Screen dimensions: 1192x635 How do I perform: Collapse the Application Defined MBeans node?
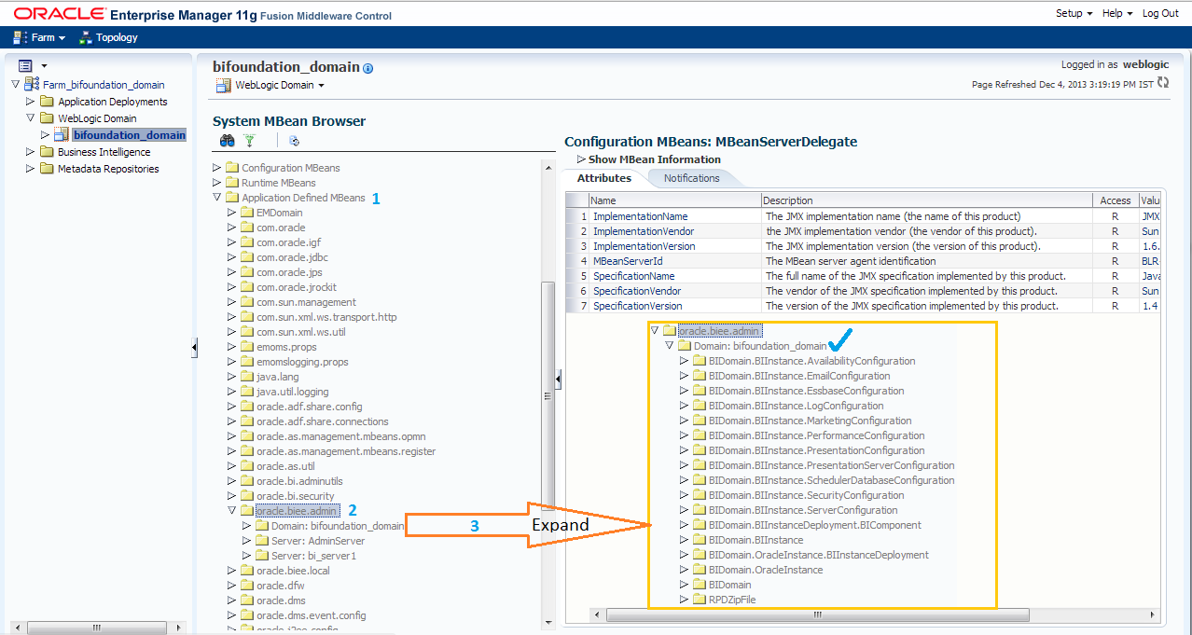click(217, 198)
